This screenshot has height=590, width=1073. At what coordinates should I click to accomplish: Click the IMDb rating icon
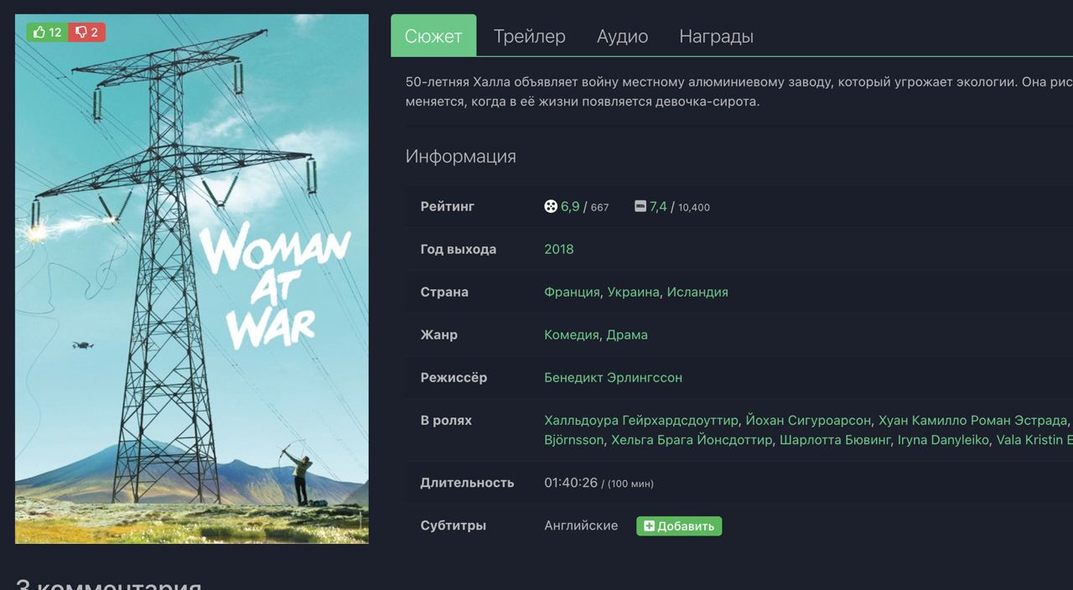point(640,206)
